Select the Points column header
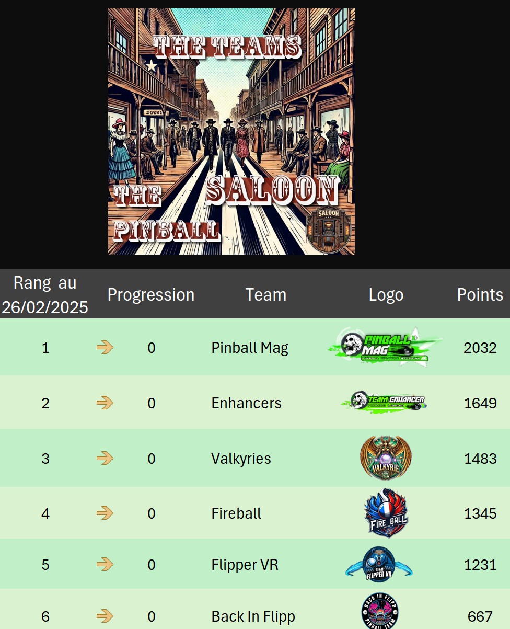 (480, 294)
